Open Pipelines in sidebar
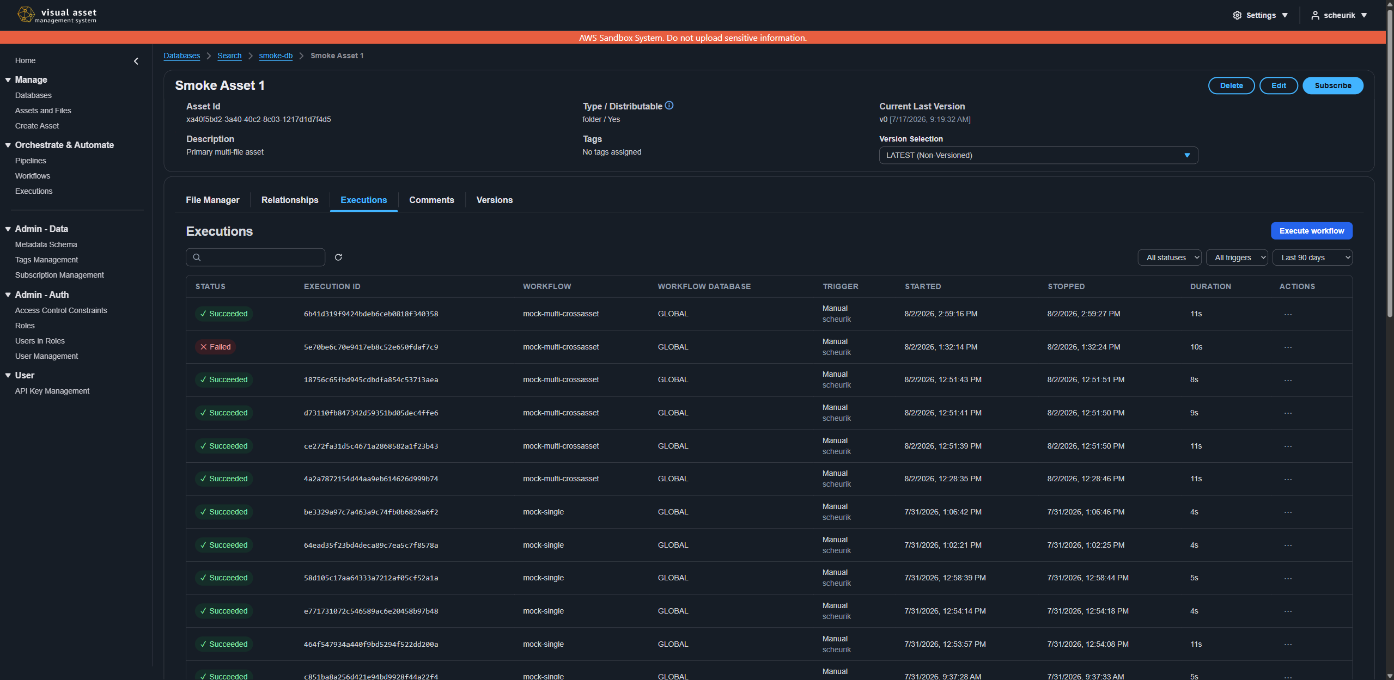 tap(31, 161)
